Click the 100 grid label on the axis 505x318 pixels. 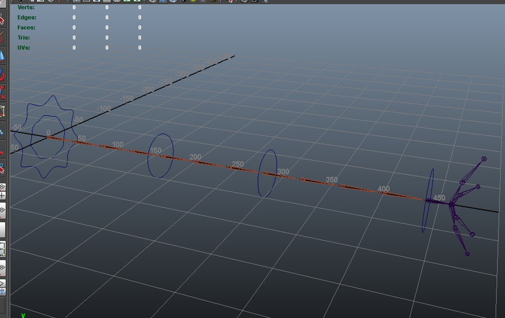118,144
